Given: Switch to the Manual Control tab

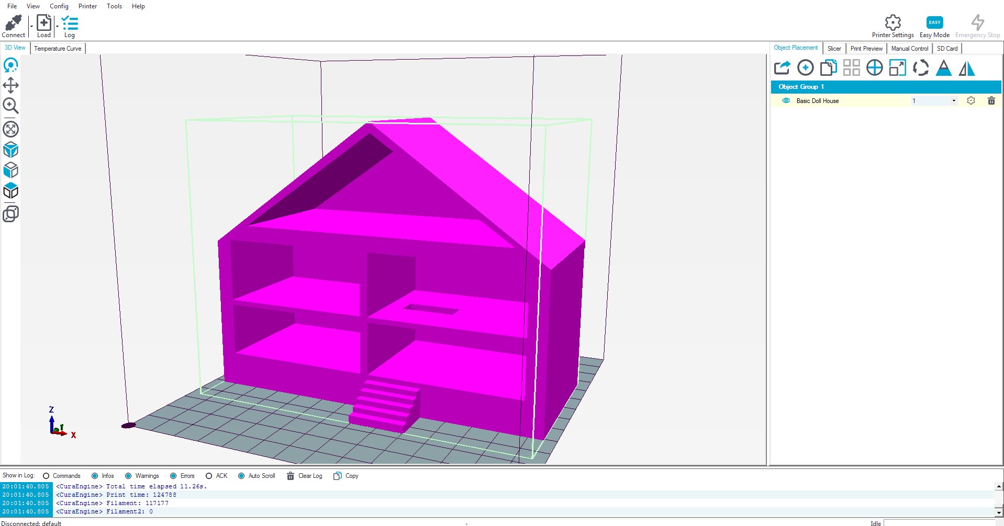Looking at the screenshot, I should pos(910,49).
